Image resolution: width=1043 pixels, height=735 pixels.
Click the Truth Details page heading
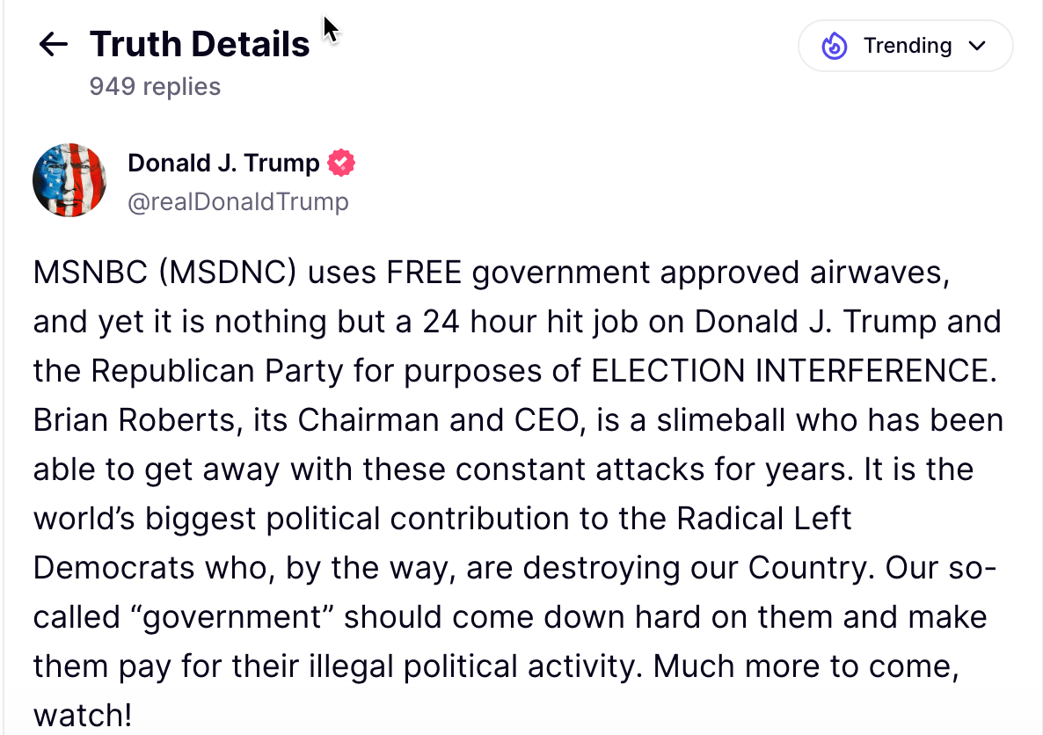200,44
